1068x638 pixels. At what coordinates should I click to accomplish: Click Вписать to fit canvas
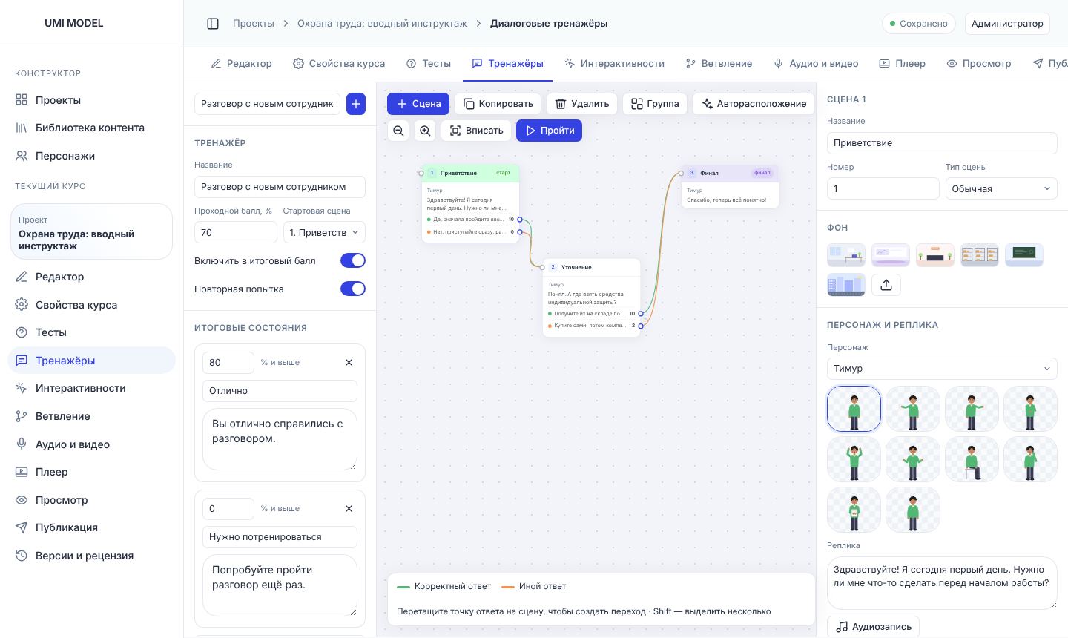click(x=476, y=131)
